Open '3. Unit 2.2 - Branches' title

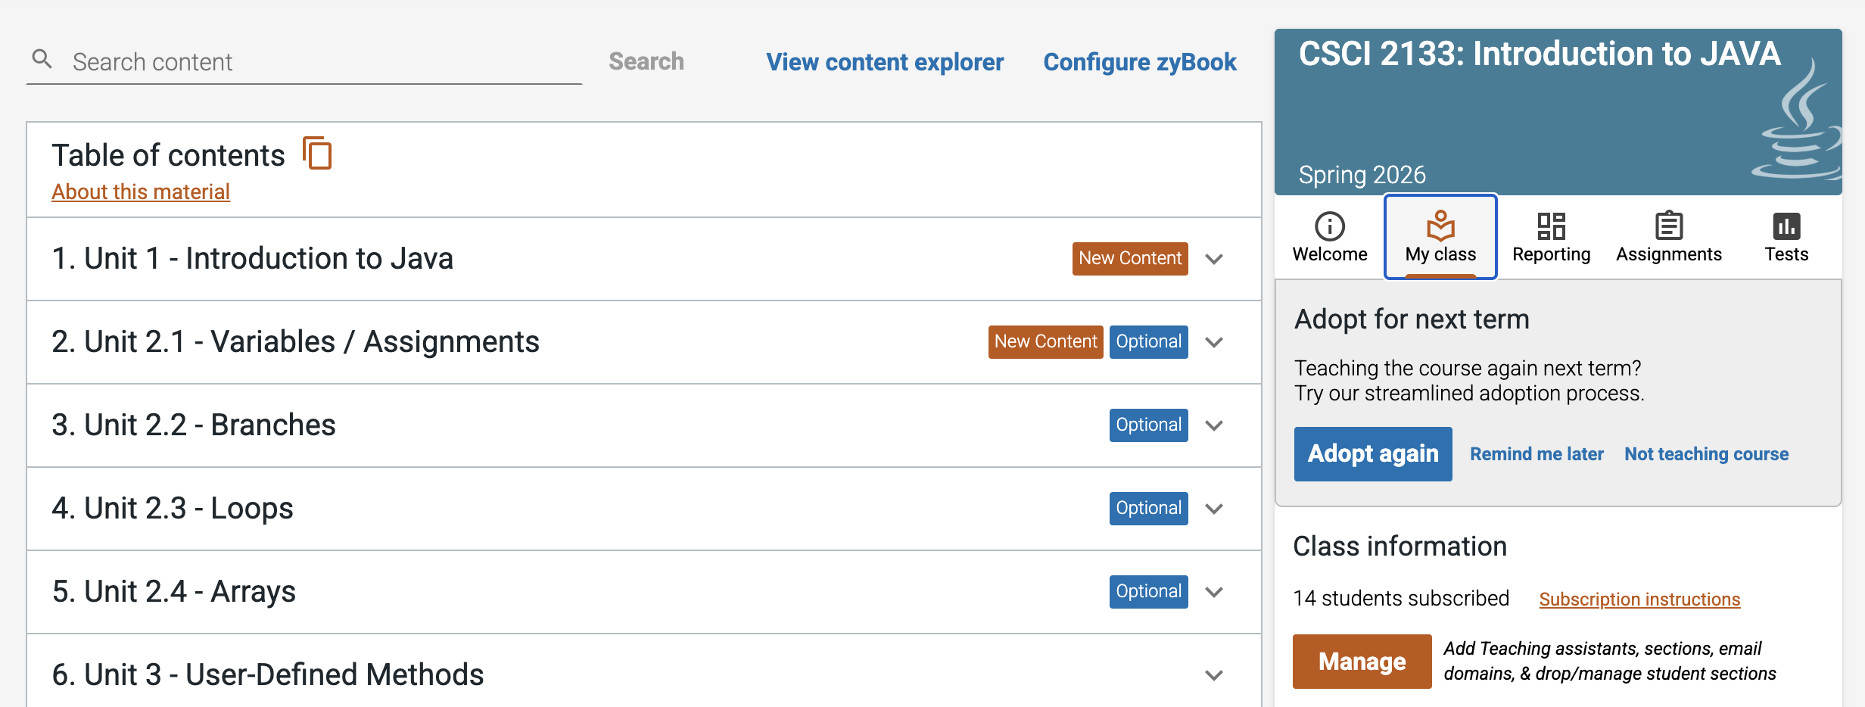point(194,425)
